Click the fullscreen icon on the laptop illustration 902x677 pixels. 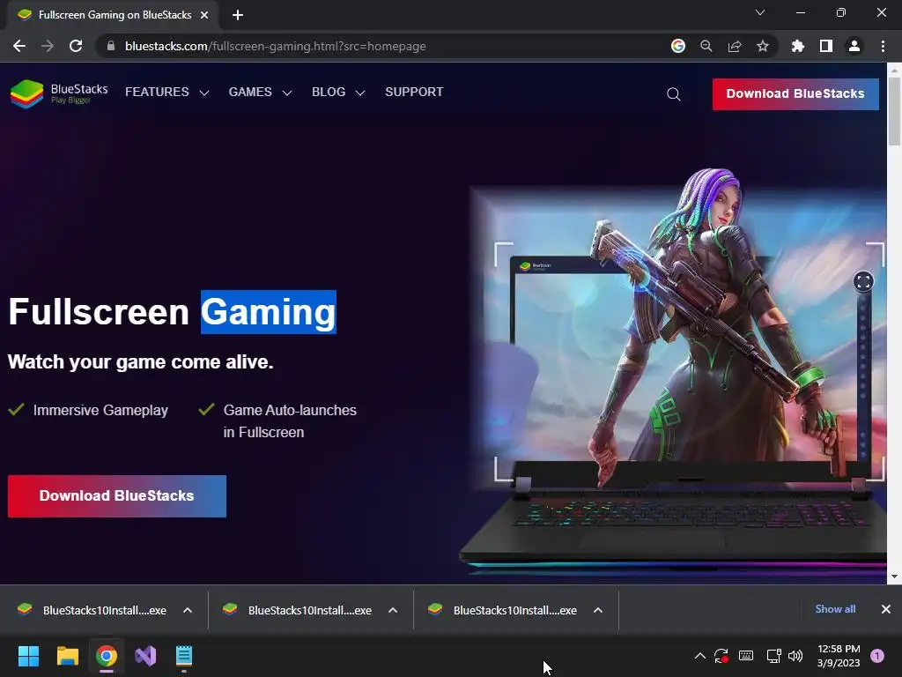(863, 281)
